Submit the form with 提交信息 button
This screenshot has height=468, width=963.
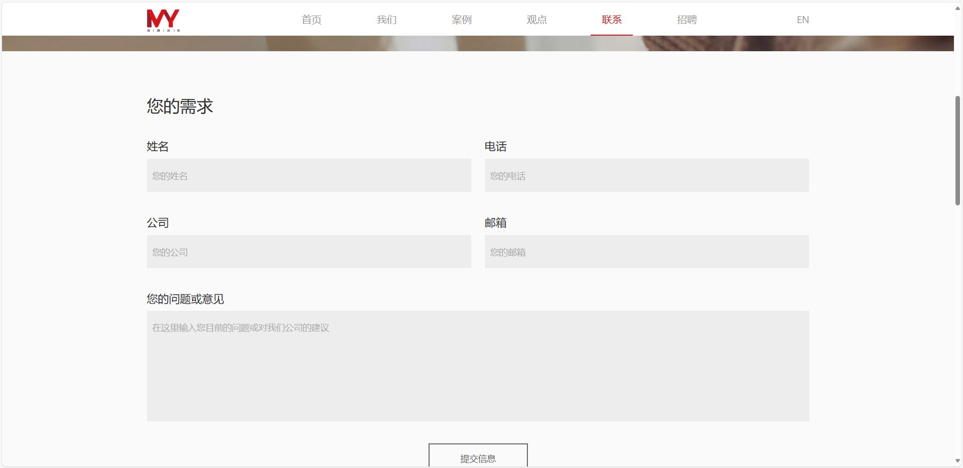click(478, 455)
